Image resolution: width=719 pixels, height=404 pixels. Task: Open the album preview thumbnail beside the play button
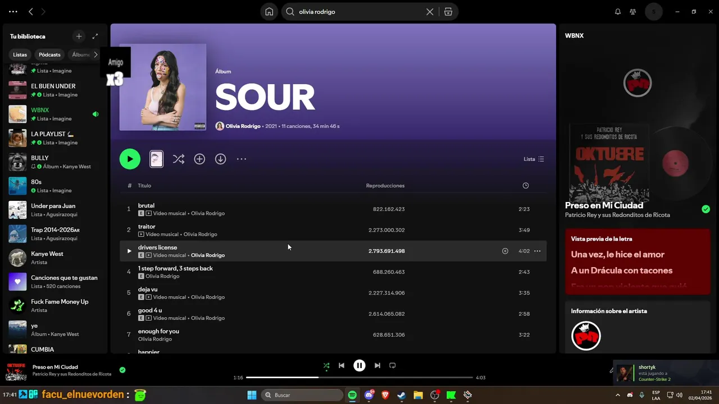(x=157, y=159)
